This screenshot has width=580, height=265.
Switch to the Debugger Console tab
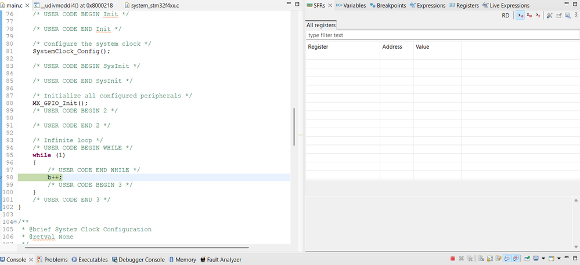[x=138, y=260]
